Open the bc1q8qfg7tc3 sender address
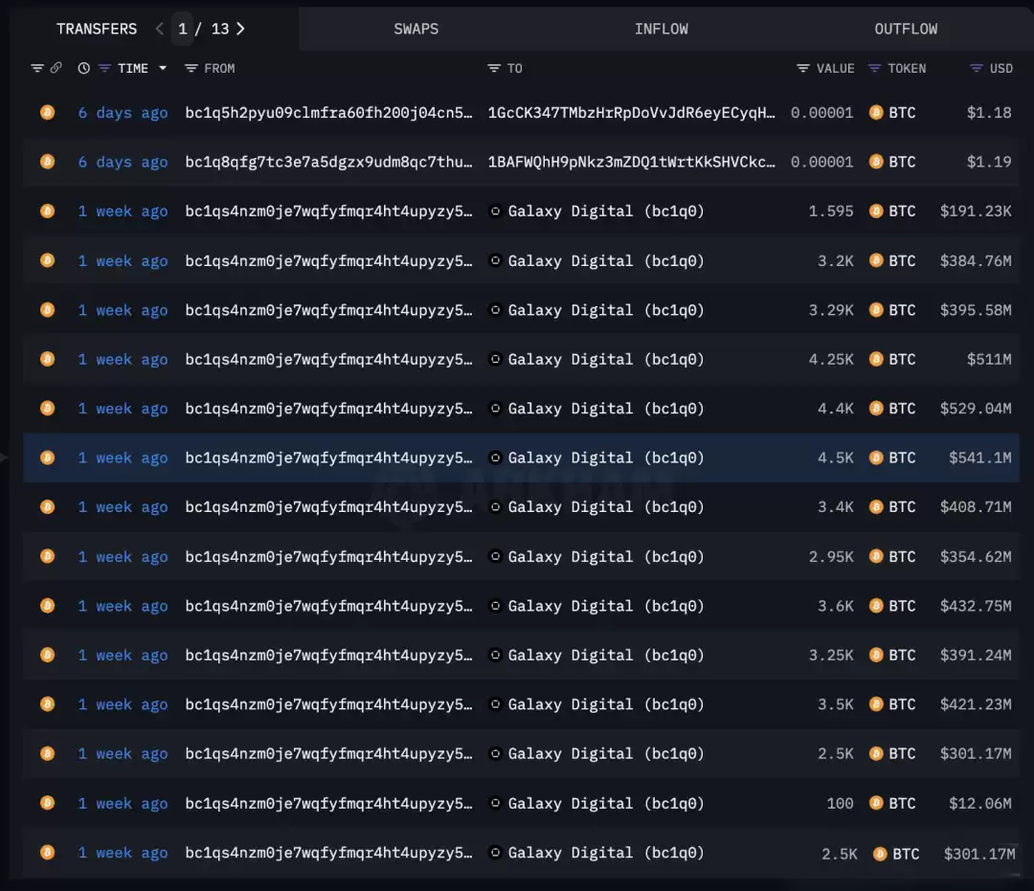The height and width of the screenshot is (891, 1034). pos(328,163)
